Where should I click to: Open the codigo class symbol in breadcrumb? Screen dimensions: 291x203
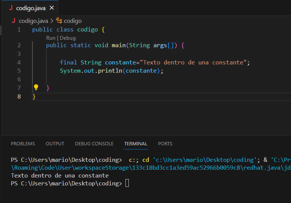tap(73, 21)
